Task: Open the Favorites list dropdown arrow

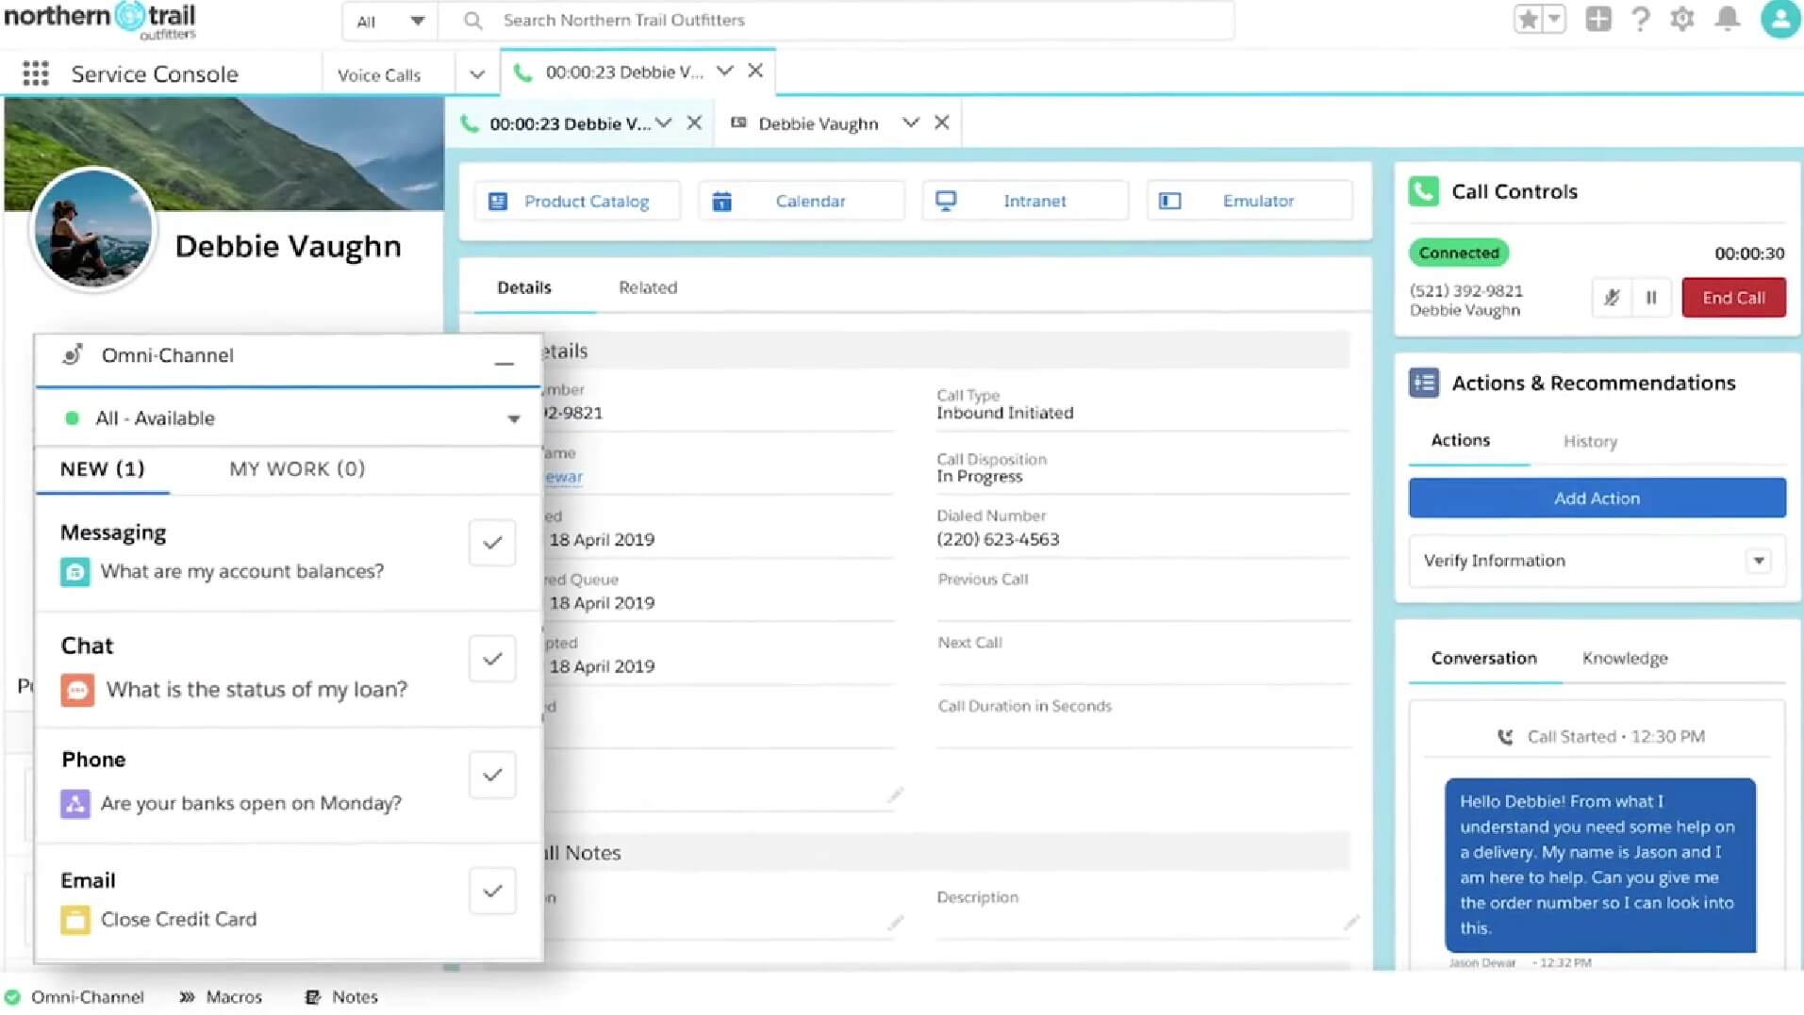Action: click(1555, 19)
